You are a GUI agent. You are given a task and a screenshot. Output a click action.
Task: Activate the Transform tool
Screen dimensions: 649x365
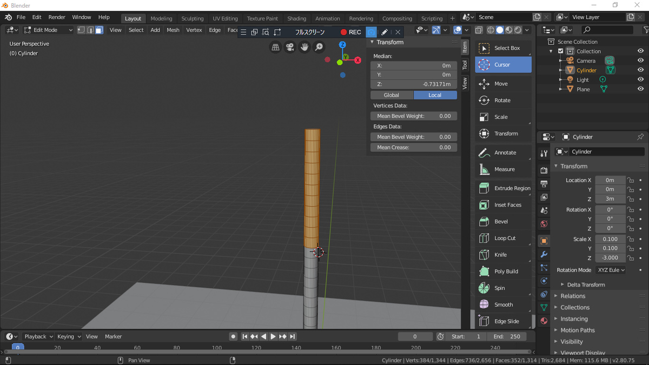pyautogui.click(x=503, y=134)
